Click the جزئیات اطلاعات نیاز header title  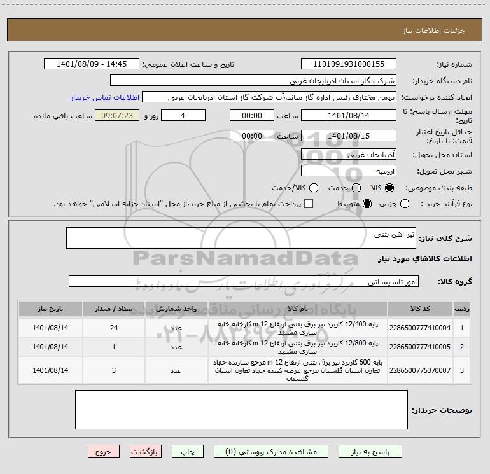pos(434,31)
